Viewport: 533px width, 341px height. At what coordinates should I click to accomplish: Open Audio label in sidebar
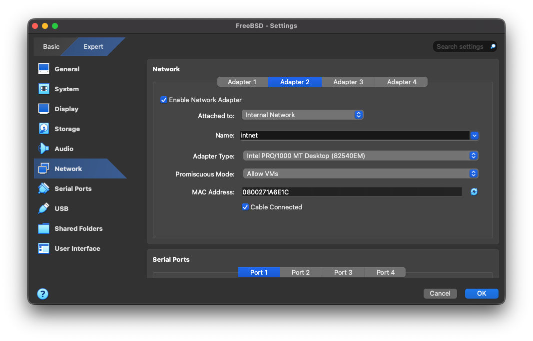pyautogui.click(x=64, y=149)
